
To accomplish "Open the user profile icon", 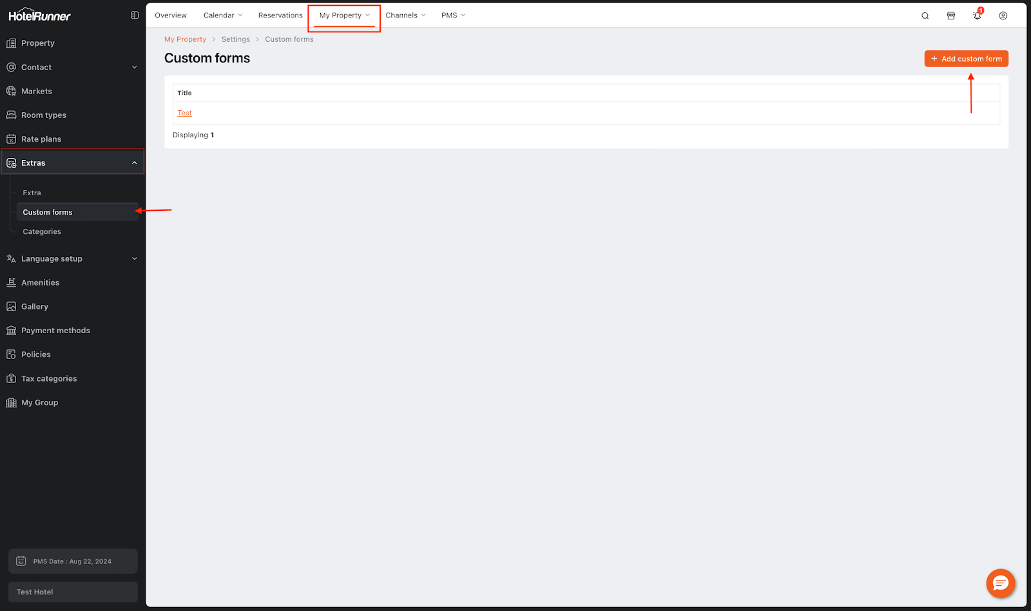I will point(1003,16).
